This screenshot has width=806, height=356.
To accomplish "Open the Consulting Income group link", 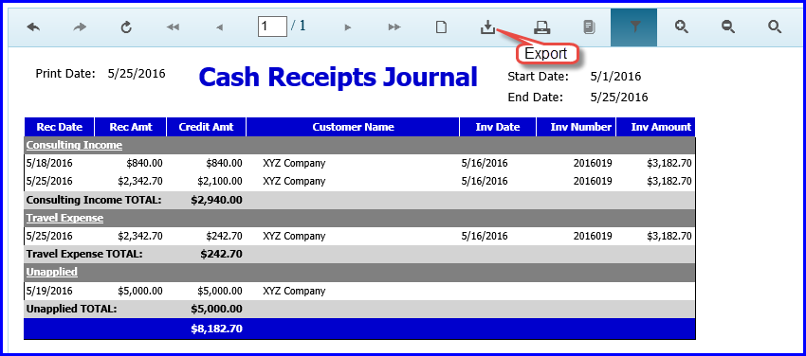I will pos(74,145).
